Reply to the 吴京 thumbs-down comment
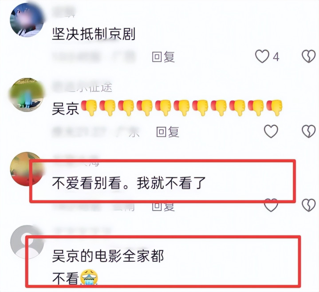The height and width of the screenshot is (292, 319). coord(168,132)
